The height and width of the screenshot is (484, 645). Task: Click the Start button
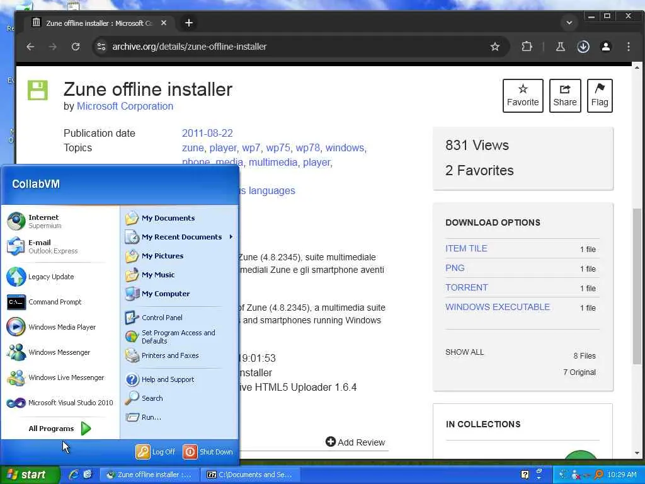30,475
